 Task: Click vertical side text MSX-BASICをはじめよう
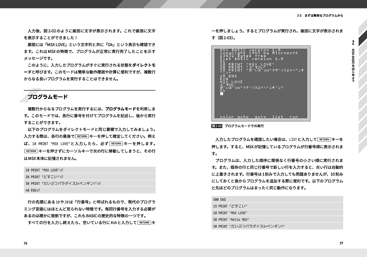click(x=353, y=65)
